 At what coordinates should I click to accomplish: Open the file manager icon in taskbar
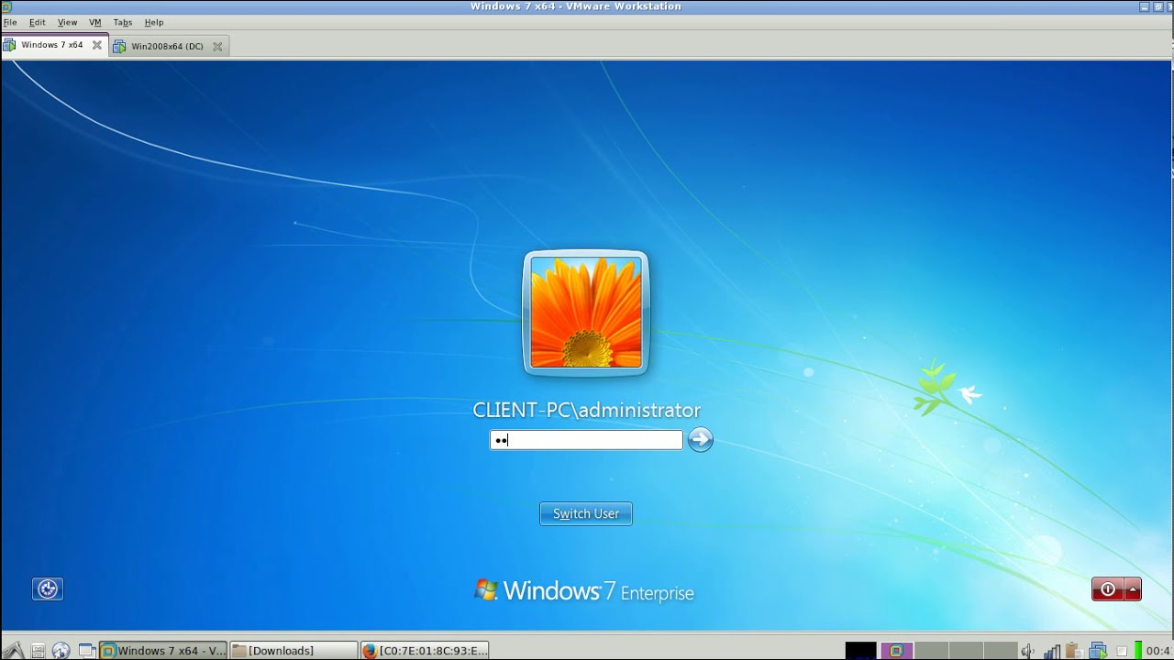[38, 651]
